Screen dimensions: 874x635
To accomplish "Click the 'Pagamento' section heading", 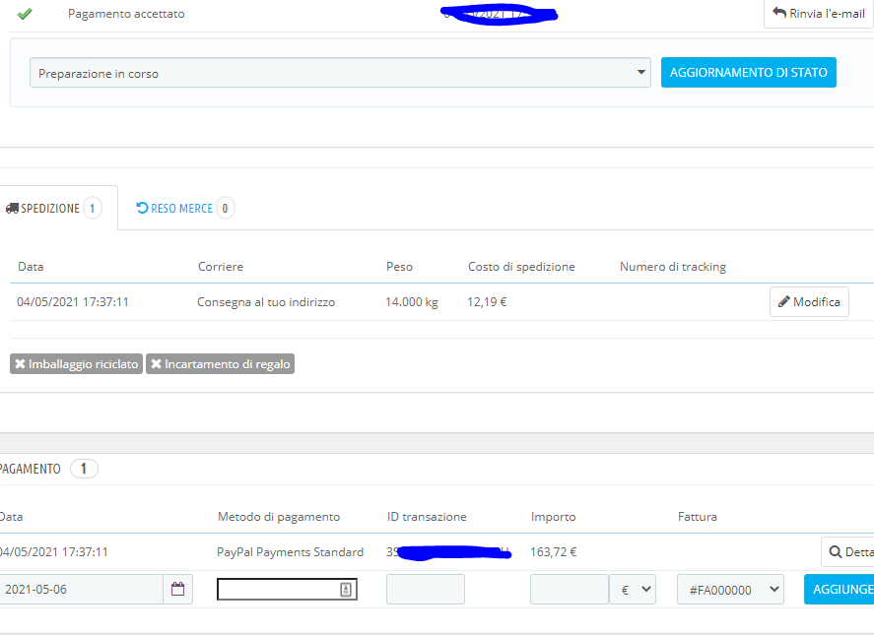I will [31, 469].
